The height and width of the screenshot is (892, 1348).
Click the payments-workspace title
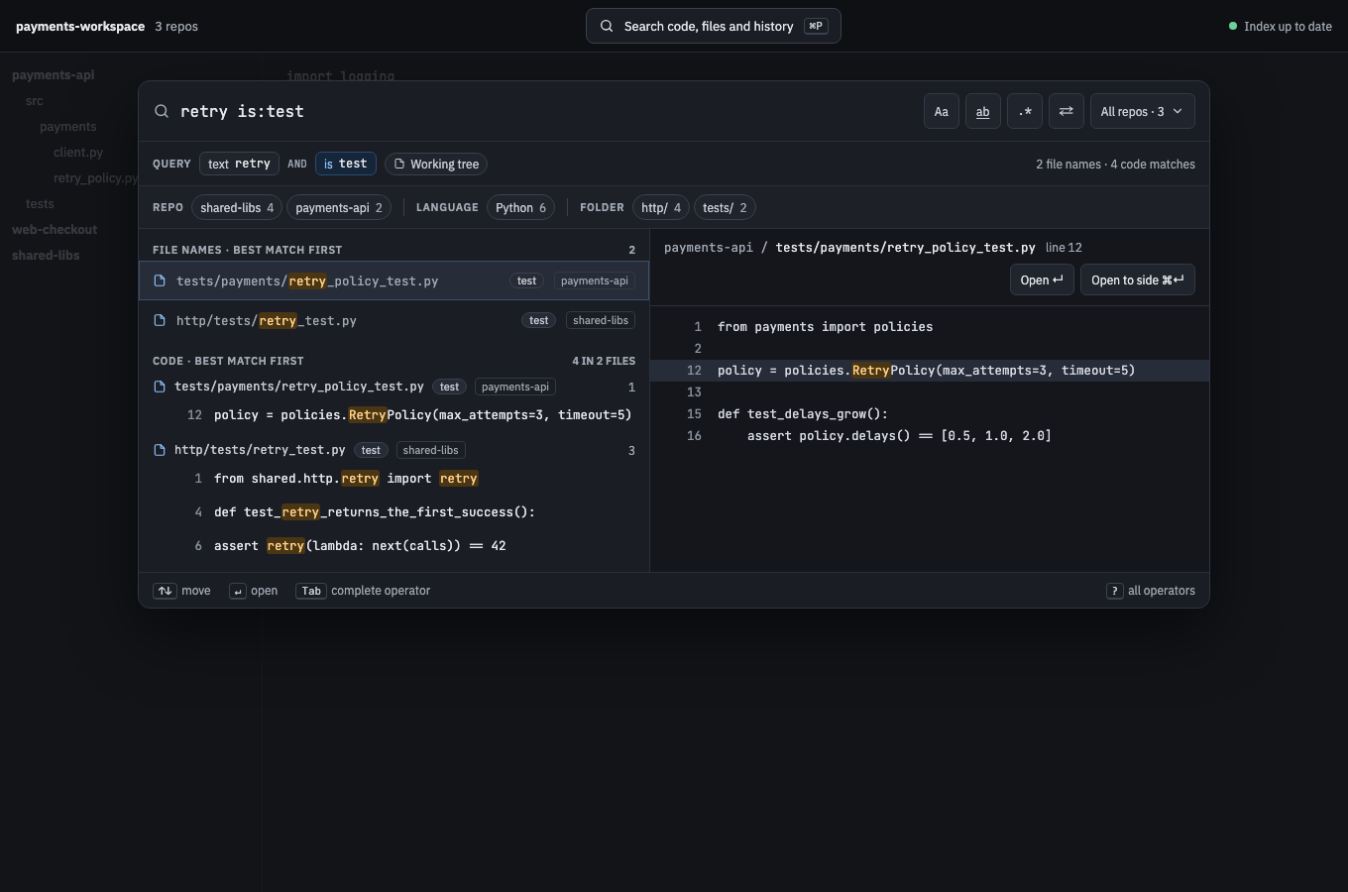80,27
